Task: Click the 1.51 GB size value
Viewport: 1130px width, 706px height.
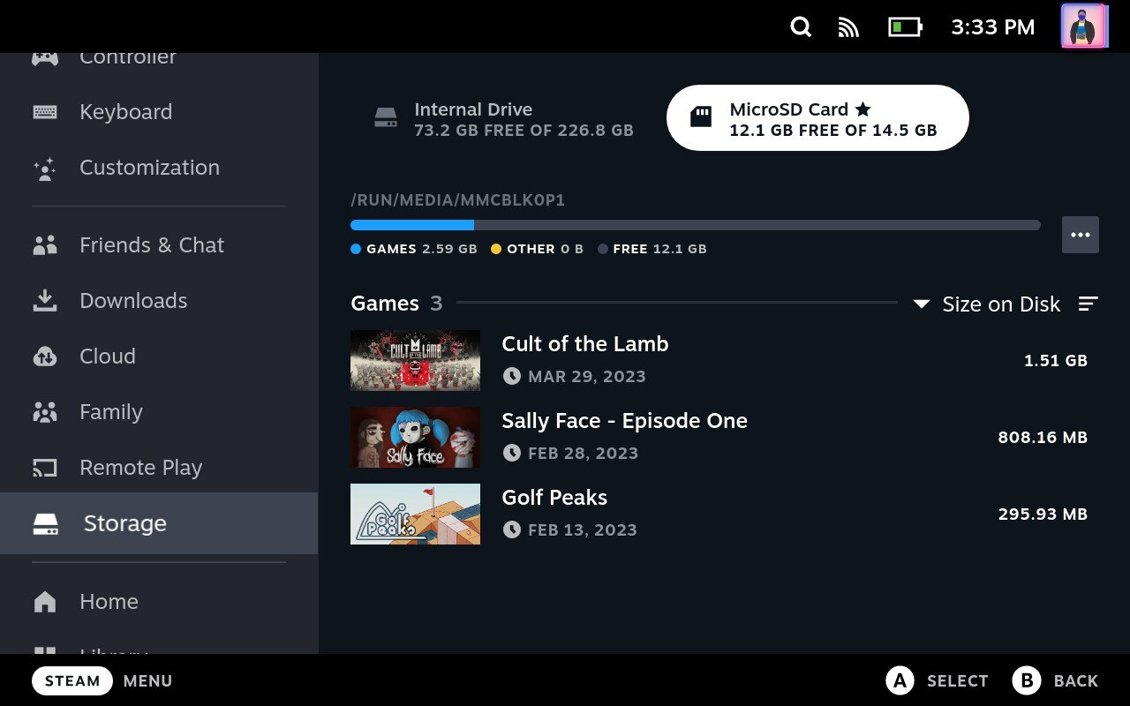Action: pos(1056,360)
